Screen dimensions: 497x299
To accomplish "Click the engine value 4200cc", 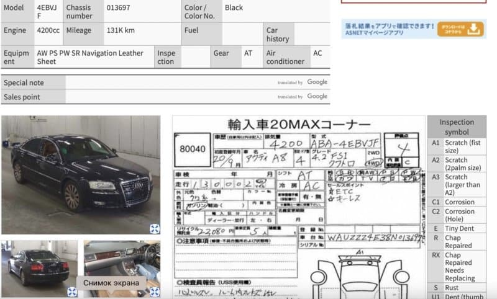I will (48, 30).
